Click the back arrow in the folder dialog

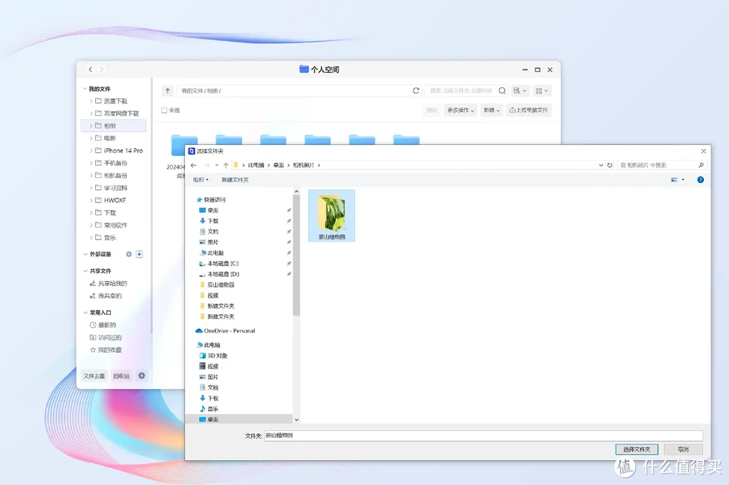point(194,165)
